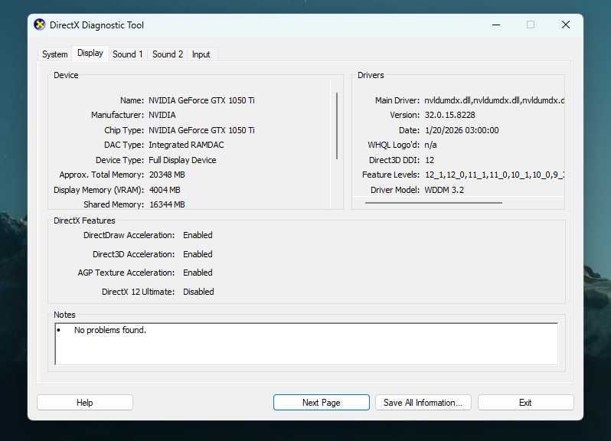
Task: Click the 4004 MB VRAM value
Action: pos(165,190)
